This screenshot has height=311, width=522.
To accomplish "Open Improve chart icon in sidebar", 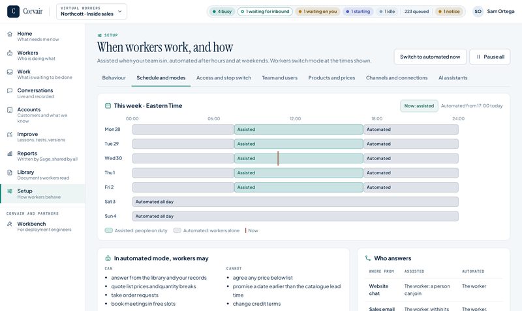I will [10, 135].
